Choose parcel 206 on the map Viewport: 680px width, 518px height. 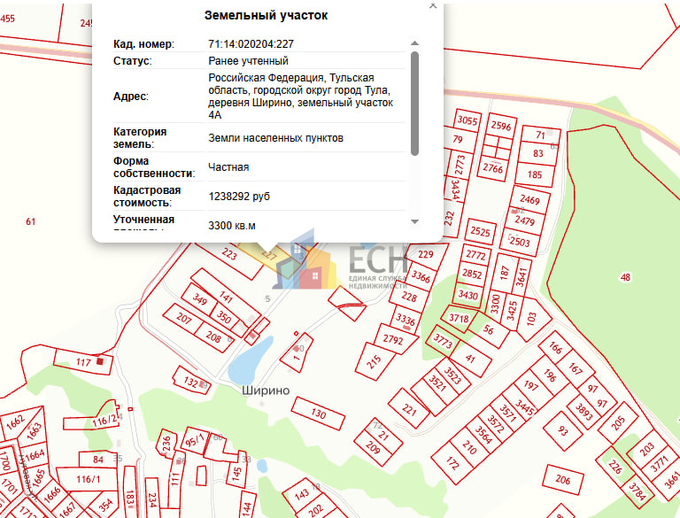(x=562, y=480)
